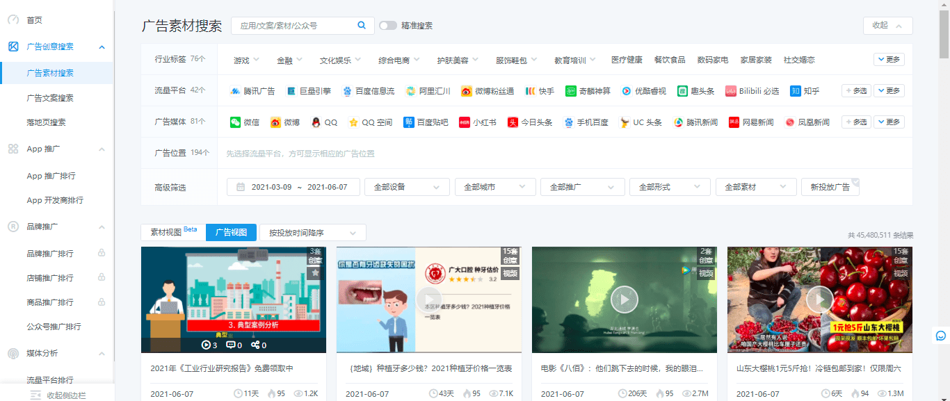Pick the 快手 platform icon

click(x=530, y=91)
